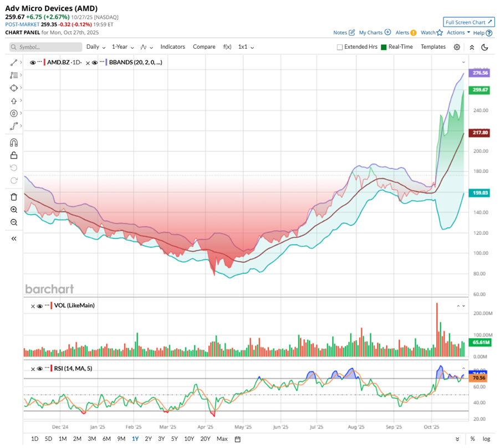Open the Daily interval dropdown

pyautogui.click(x=96, y=47)
